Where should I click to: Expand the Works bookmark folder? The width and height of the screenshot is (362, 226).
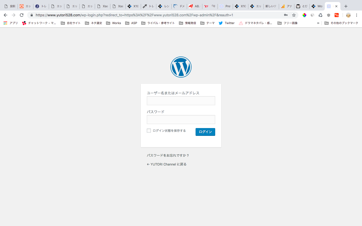pyautogui.click(x=114, y=23)
